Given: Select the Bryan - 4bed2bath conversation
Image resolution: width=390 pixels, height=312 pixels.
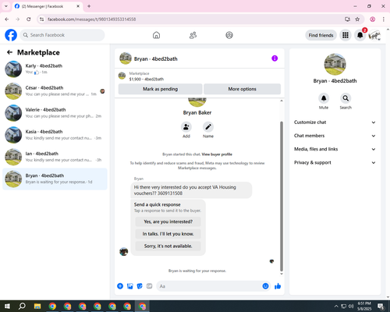Looking at the screenshot, I should [x=55, y=179].
